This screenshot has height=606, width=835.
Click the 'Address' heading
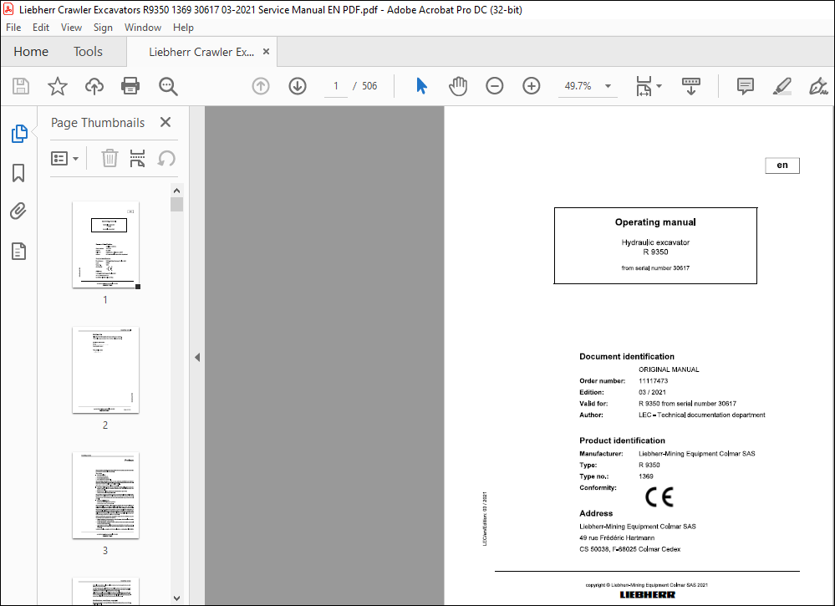click(x=596, y=513)
